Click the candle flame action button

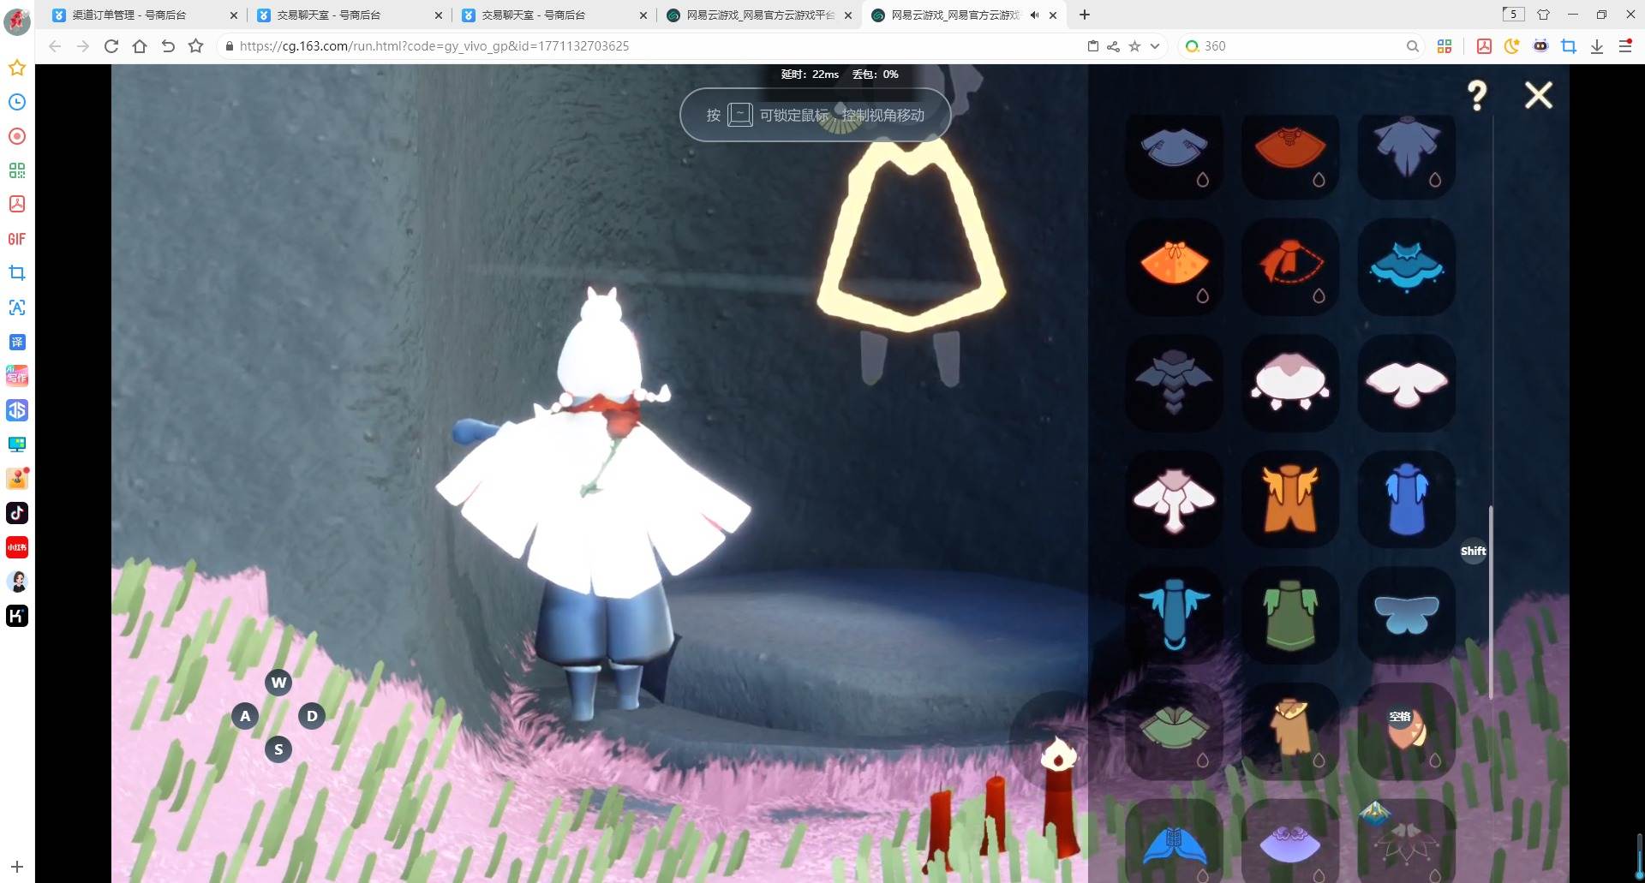click(x=1059, y=754)
